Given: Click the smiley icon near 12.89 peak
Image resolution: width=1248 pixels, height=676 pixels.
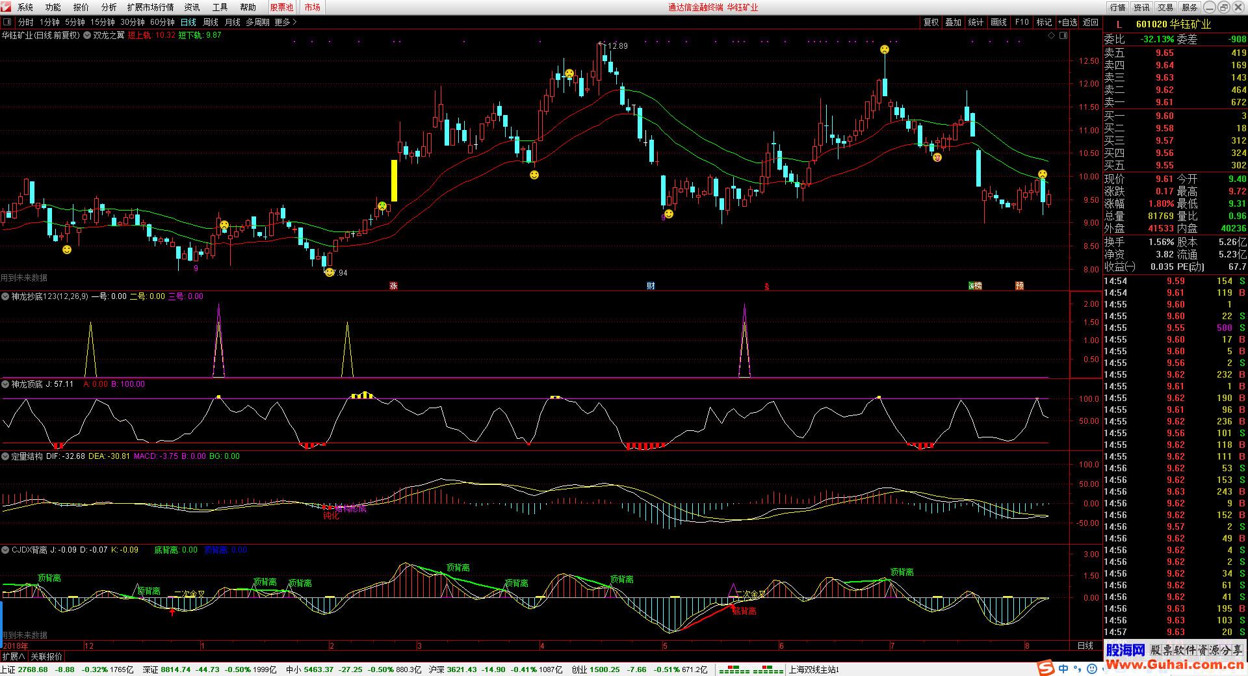Looking at the screenshot, I should click(x=569, y=73).
